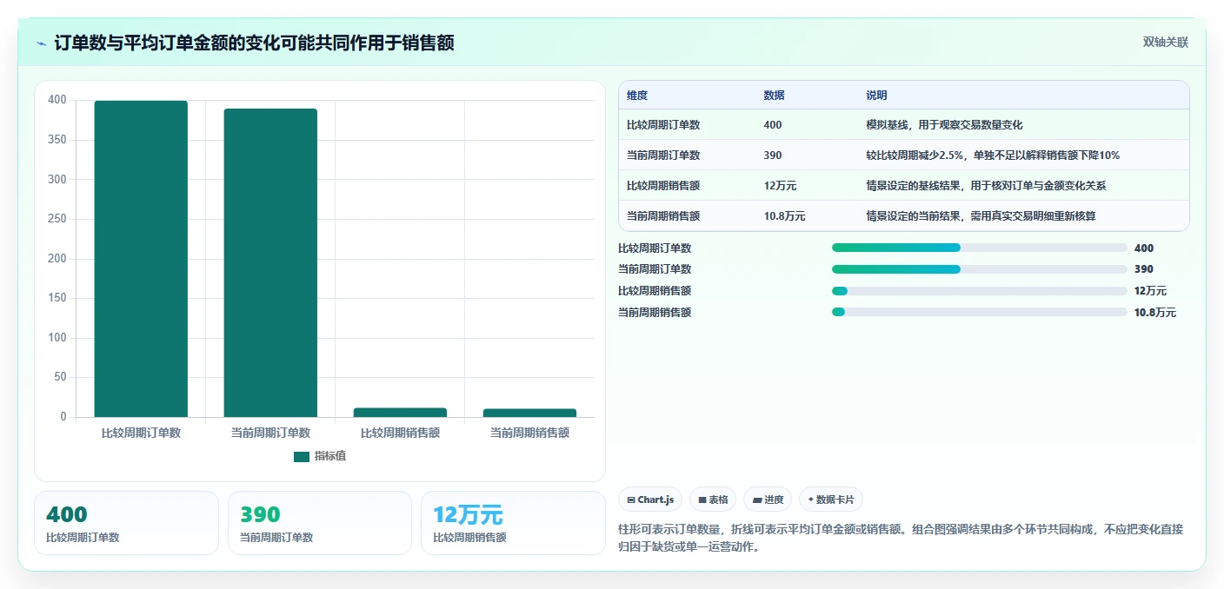Click the 模拟基线 description cell
The width and height of the screenshot is (1224, 589).
pos(944,125)
